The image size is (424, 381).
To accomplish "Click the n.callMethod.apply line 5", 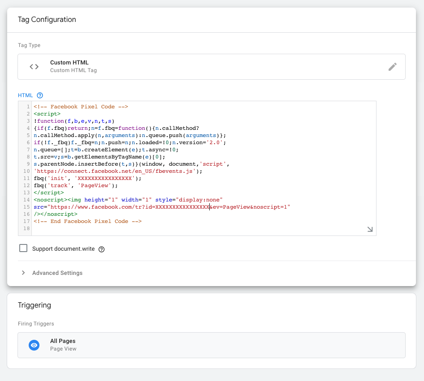I will click(x=130, y=136).
